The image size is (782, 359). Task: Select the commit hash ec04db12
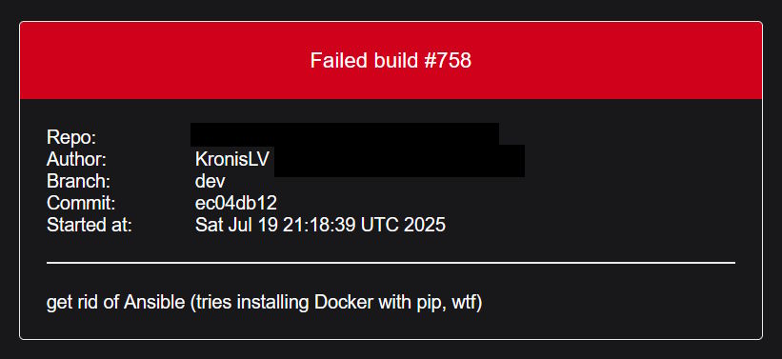[x=236, y=203]
